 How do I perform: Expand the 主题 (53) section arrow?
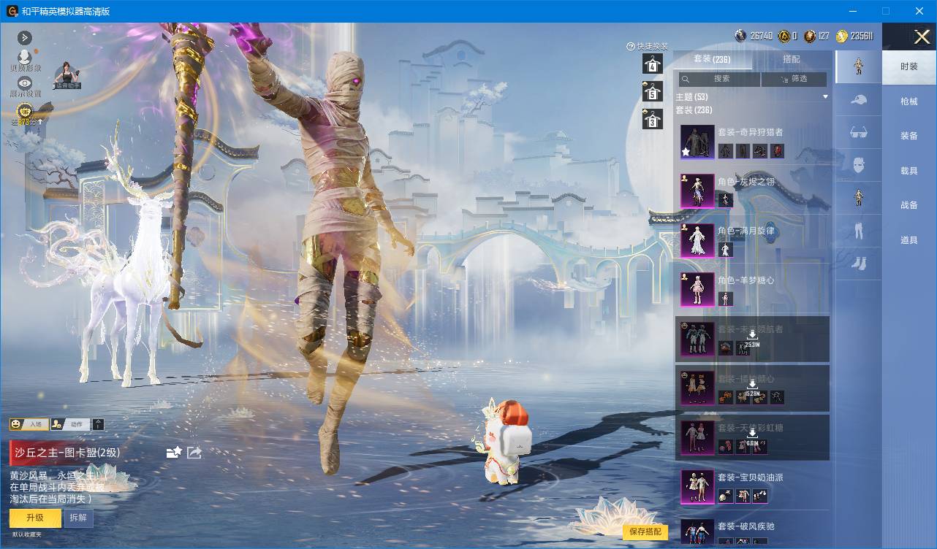[x=825, y=96]
